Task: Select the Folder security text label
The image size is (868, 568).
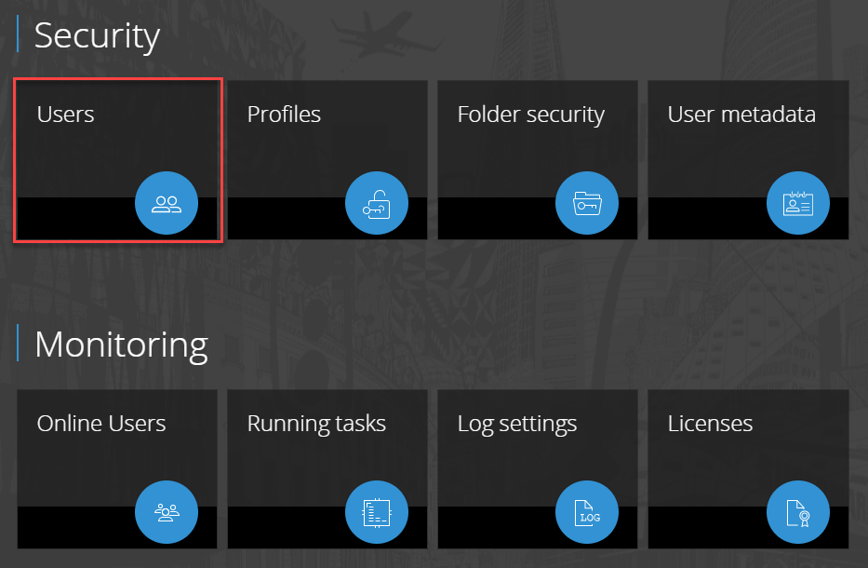Action: point(531,115)
